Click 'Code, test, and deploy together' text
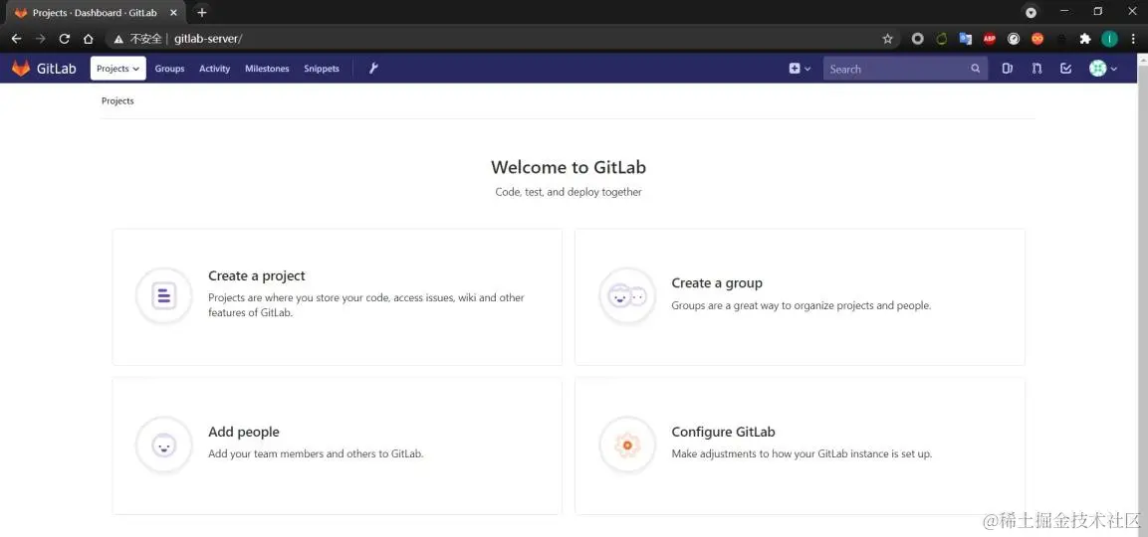This screenshot has width=1148, height=537. point(569,192)
